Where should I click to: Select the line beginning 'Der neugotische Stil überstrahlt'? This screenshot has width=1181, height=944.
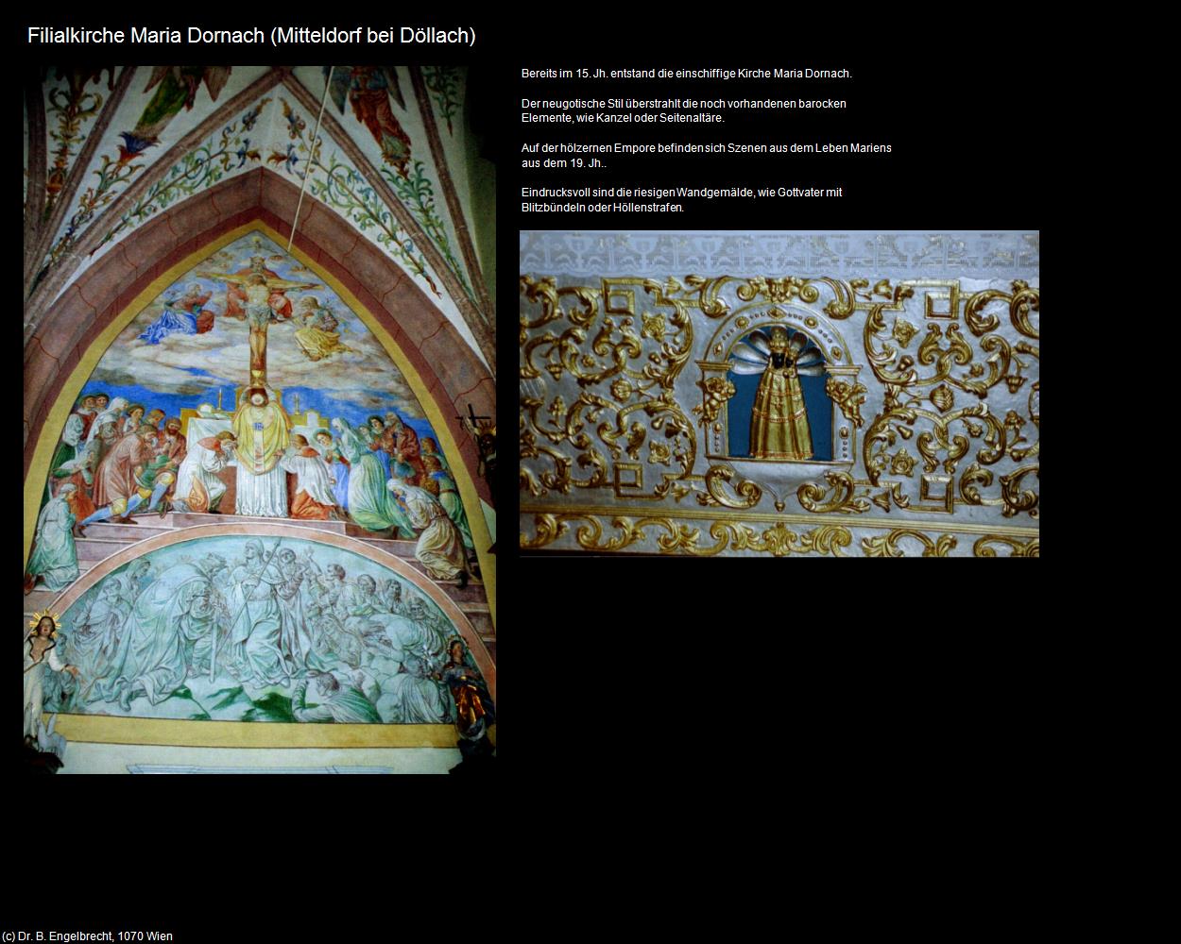[684, 104]
